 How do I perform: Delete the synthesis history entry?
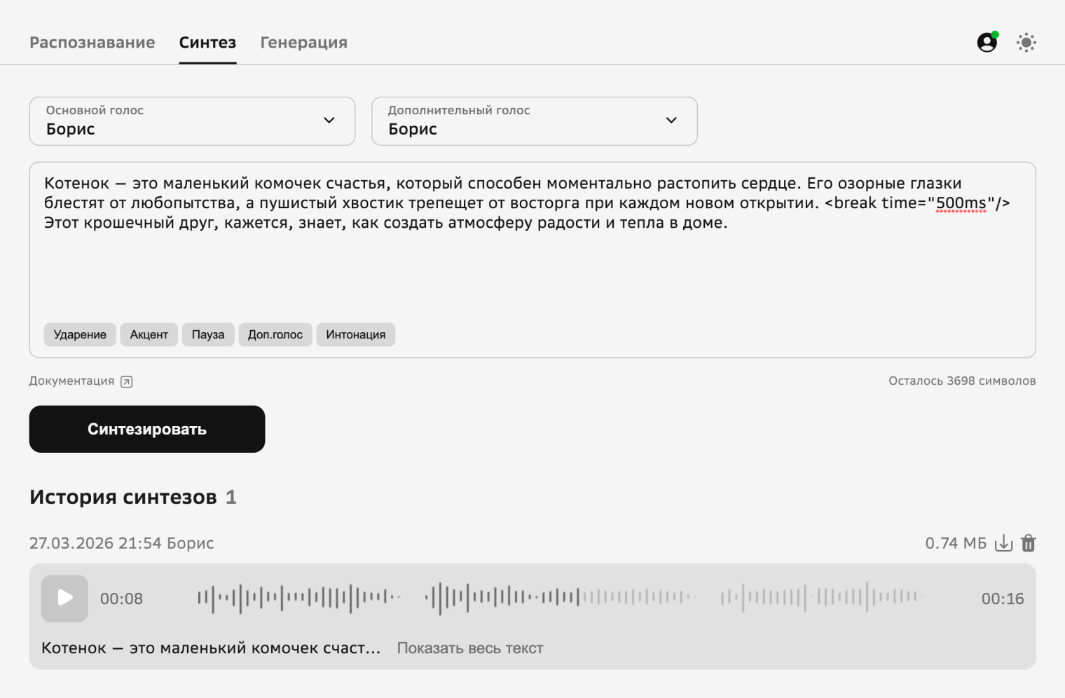tap(1029, 543)
